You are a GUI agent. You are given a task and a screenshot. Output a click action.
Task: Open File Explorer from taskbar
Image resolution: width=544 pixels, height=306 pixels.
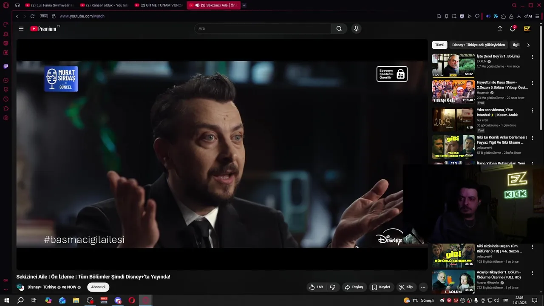[76, 300]
